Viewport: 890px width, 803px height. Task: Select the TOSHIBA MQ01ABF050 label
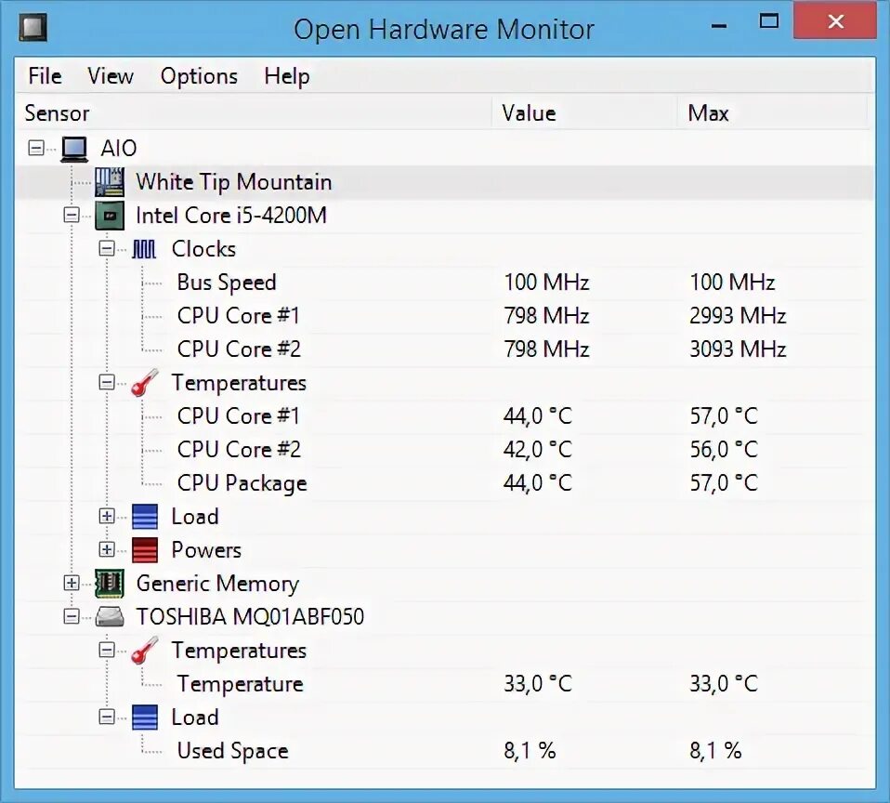(250, 617)
